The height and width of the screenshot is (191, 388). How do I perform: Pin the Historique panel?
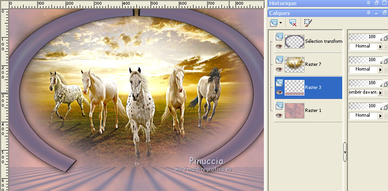tap(369, 3)
